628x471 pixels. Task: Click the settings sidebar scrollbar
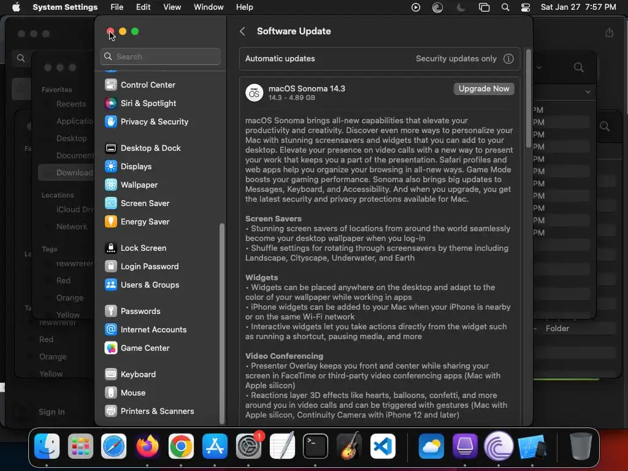[x=221, y=324]
